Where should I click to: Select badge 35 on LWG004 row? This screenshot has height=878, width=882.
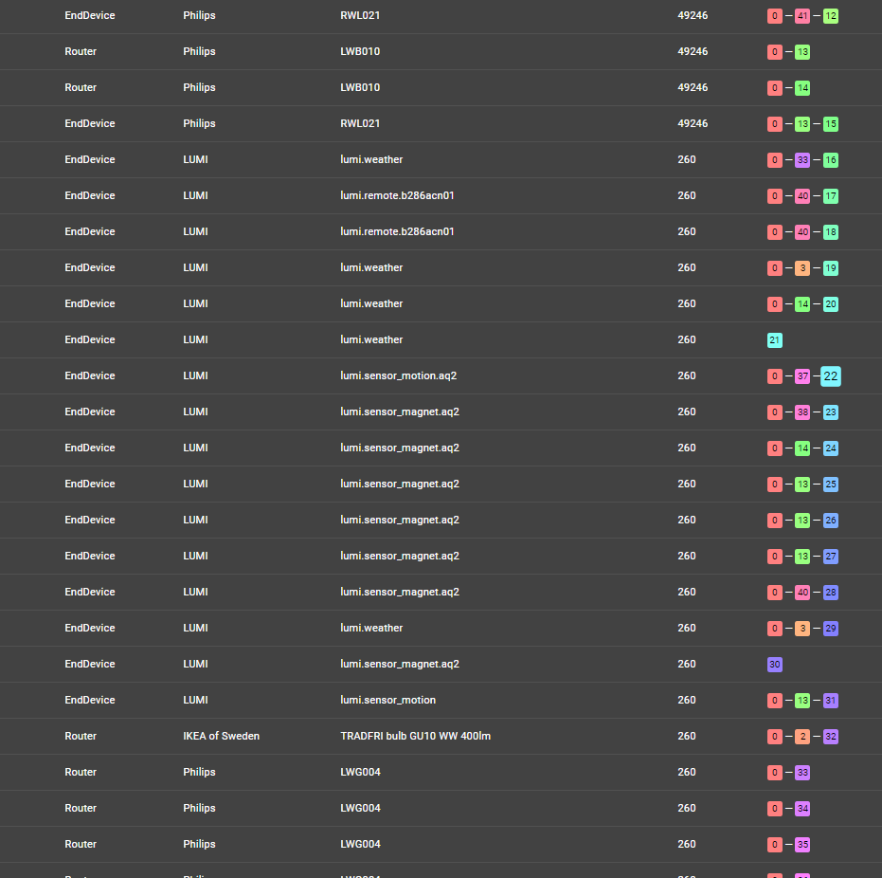(x=802, y=844)
